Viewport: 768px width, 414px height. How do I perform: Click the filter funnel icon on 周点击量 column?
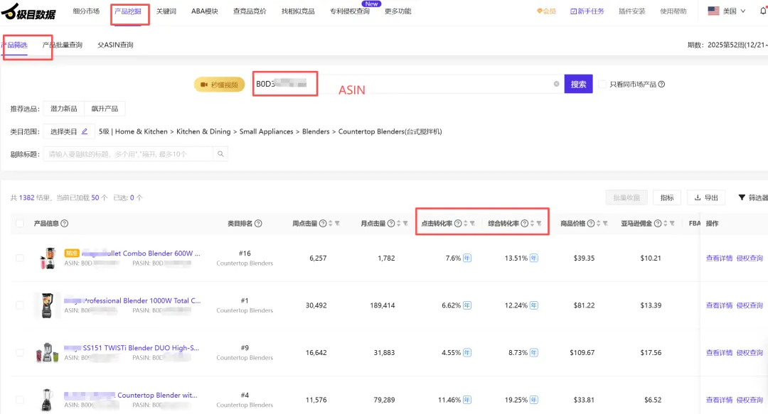pos(337,224)
